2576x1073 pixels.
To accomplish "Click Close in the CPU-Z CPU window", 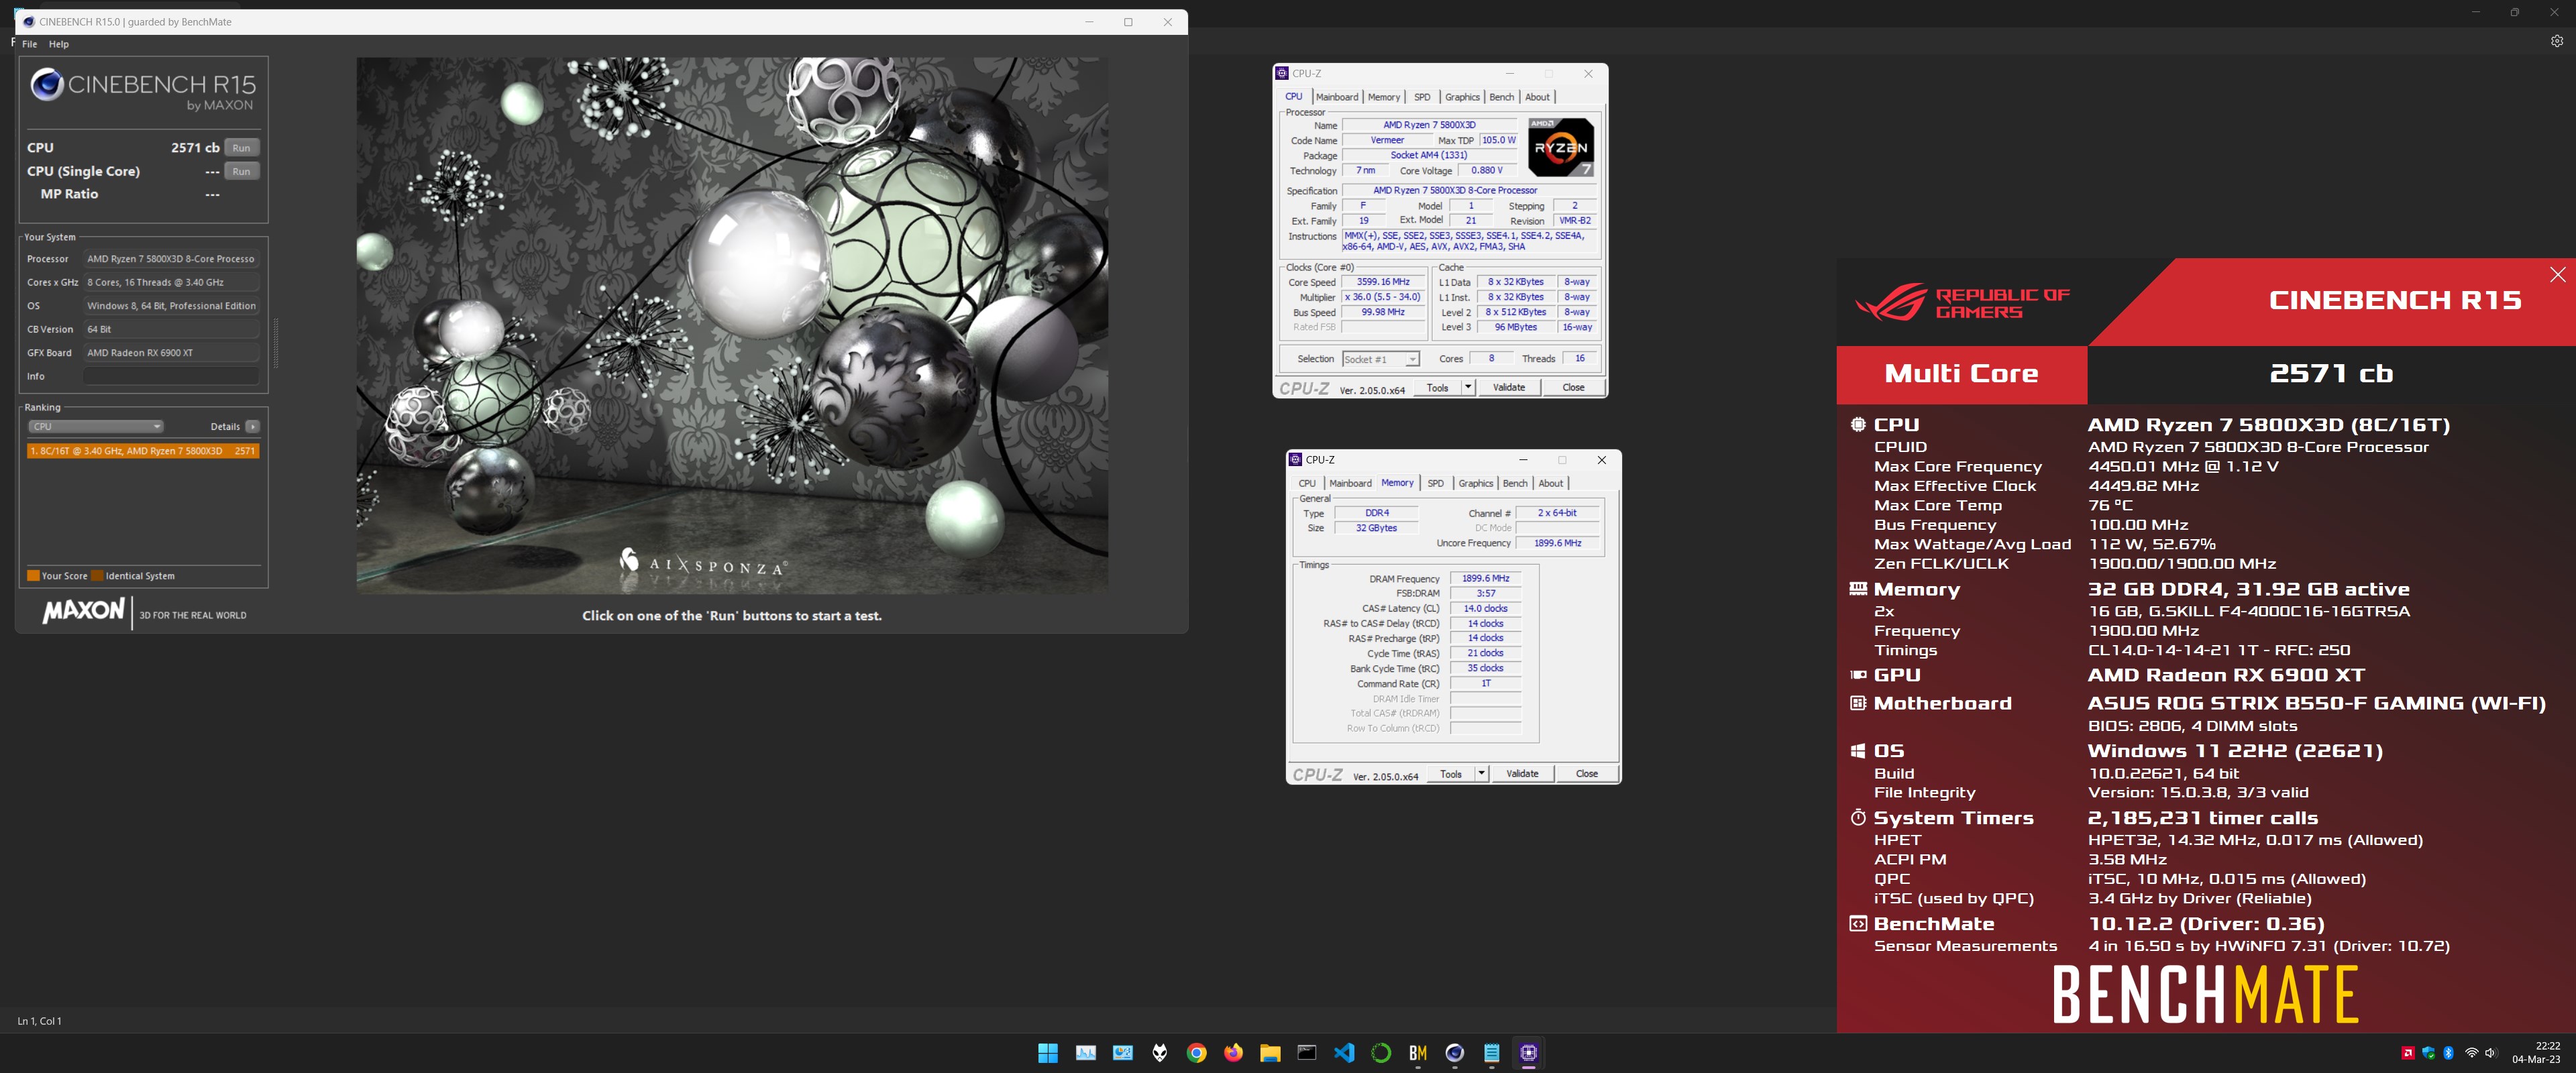I will pos(1573,387).
